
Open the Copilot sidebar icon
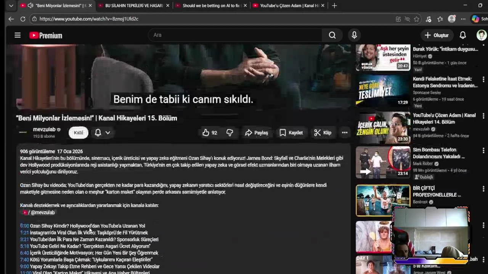475,19
